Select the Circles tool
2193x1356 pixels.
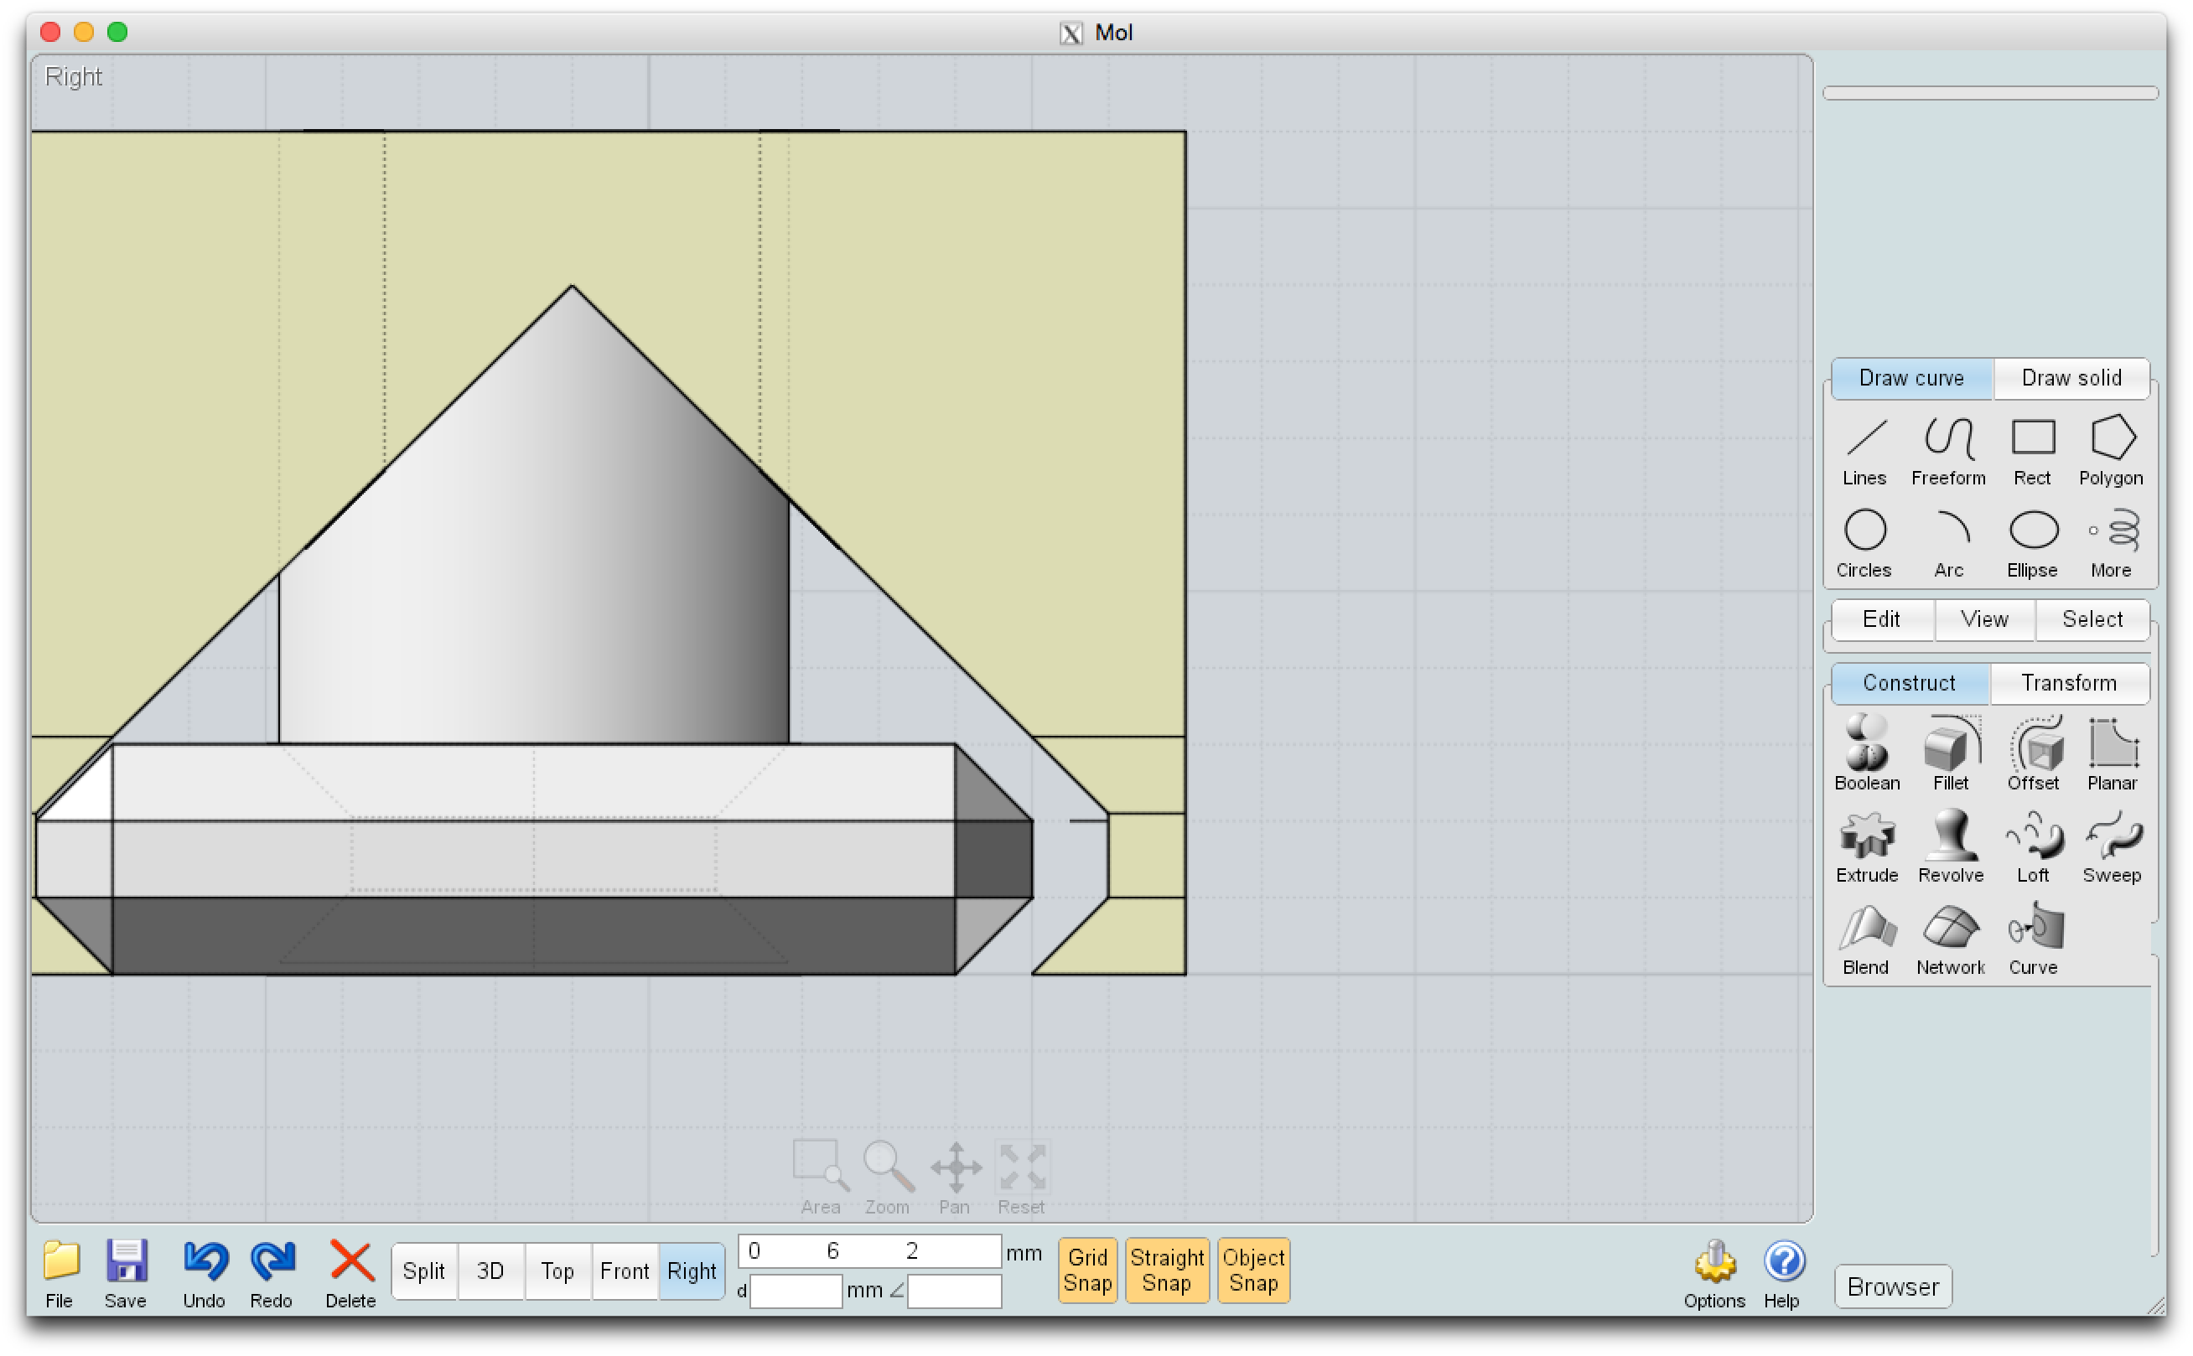tap(1864, 543)
